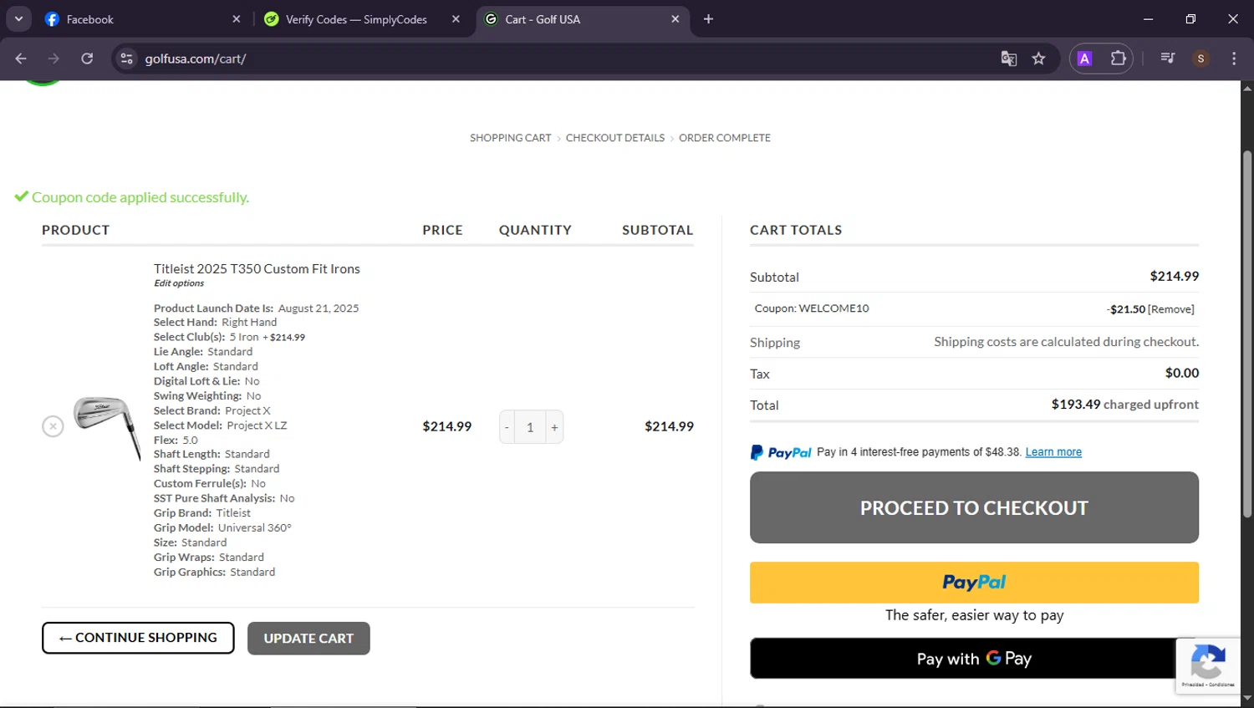
Task: Go back to previous page
Action: pos(21,59)
